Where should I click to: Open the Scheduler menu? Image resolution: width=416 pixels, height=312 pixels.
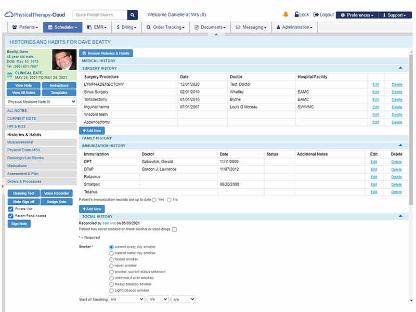62,28
